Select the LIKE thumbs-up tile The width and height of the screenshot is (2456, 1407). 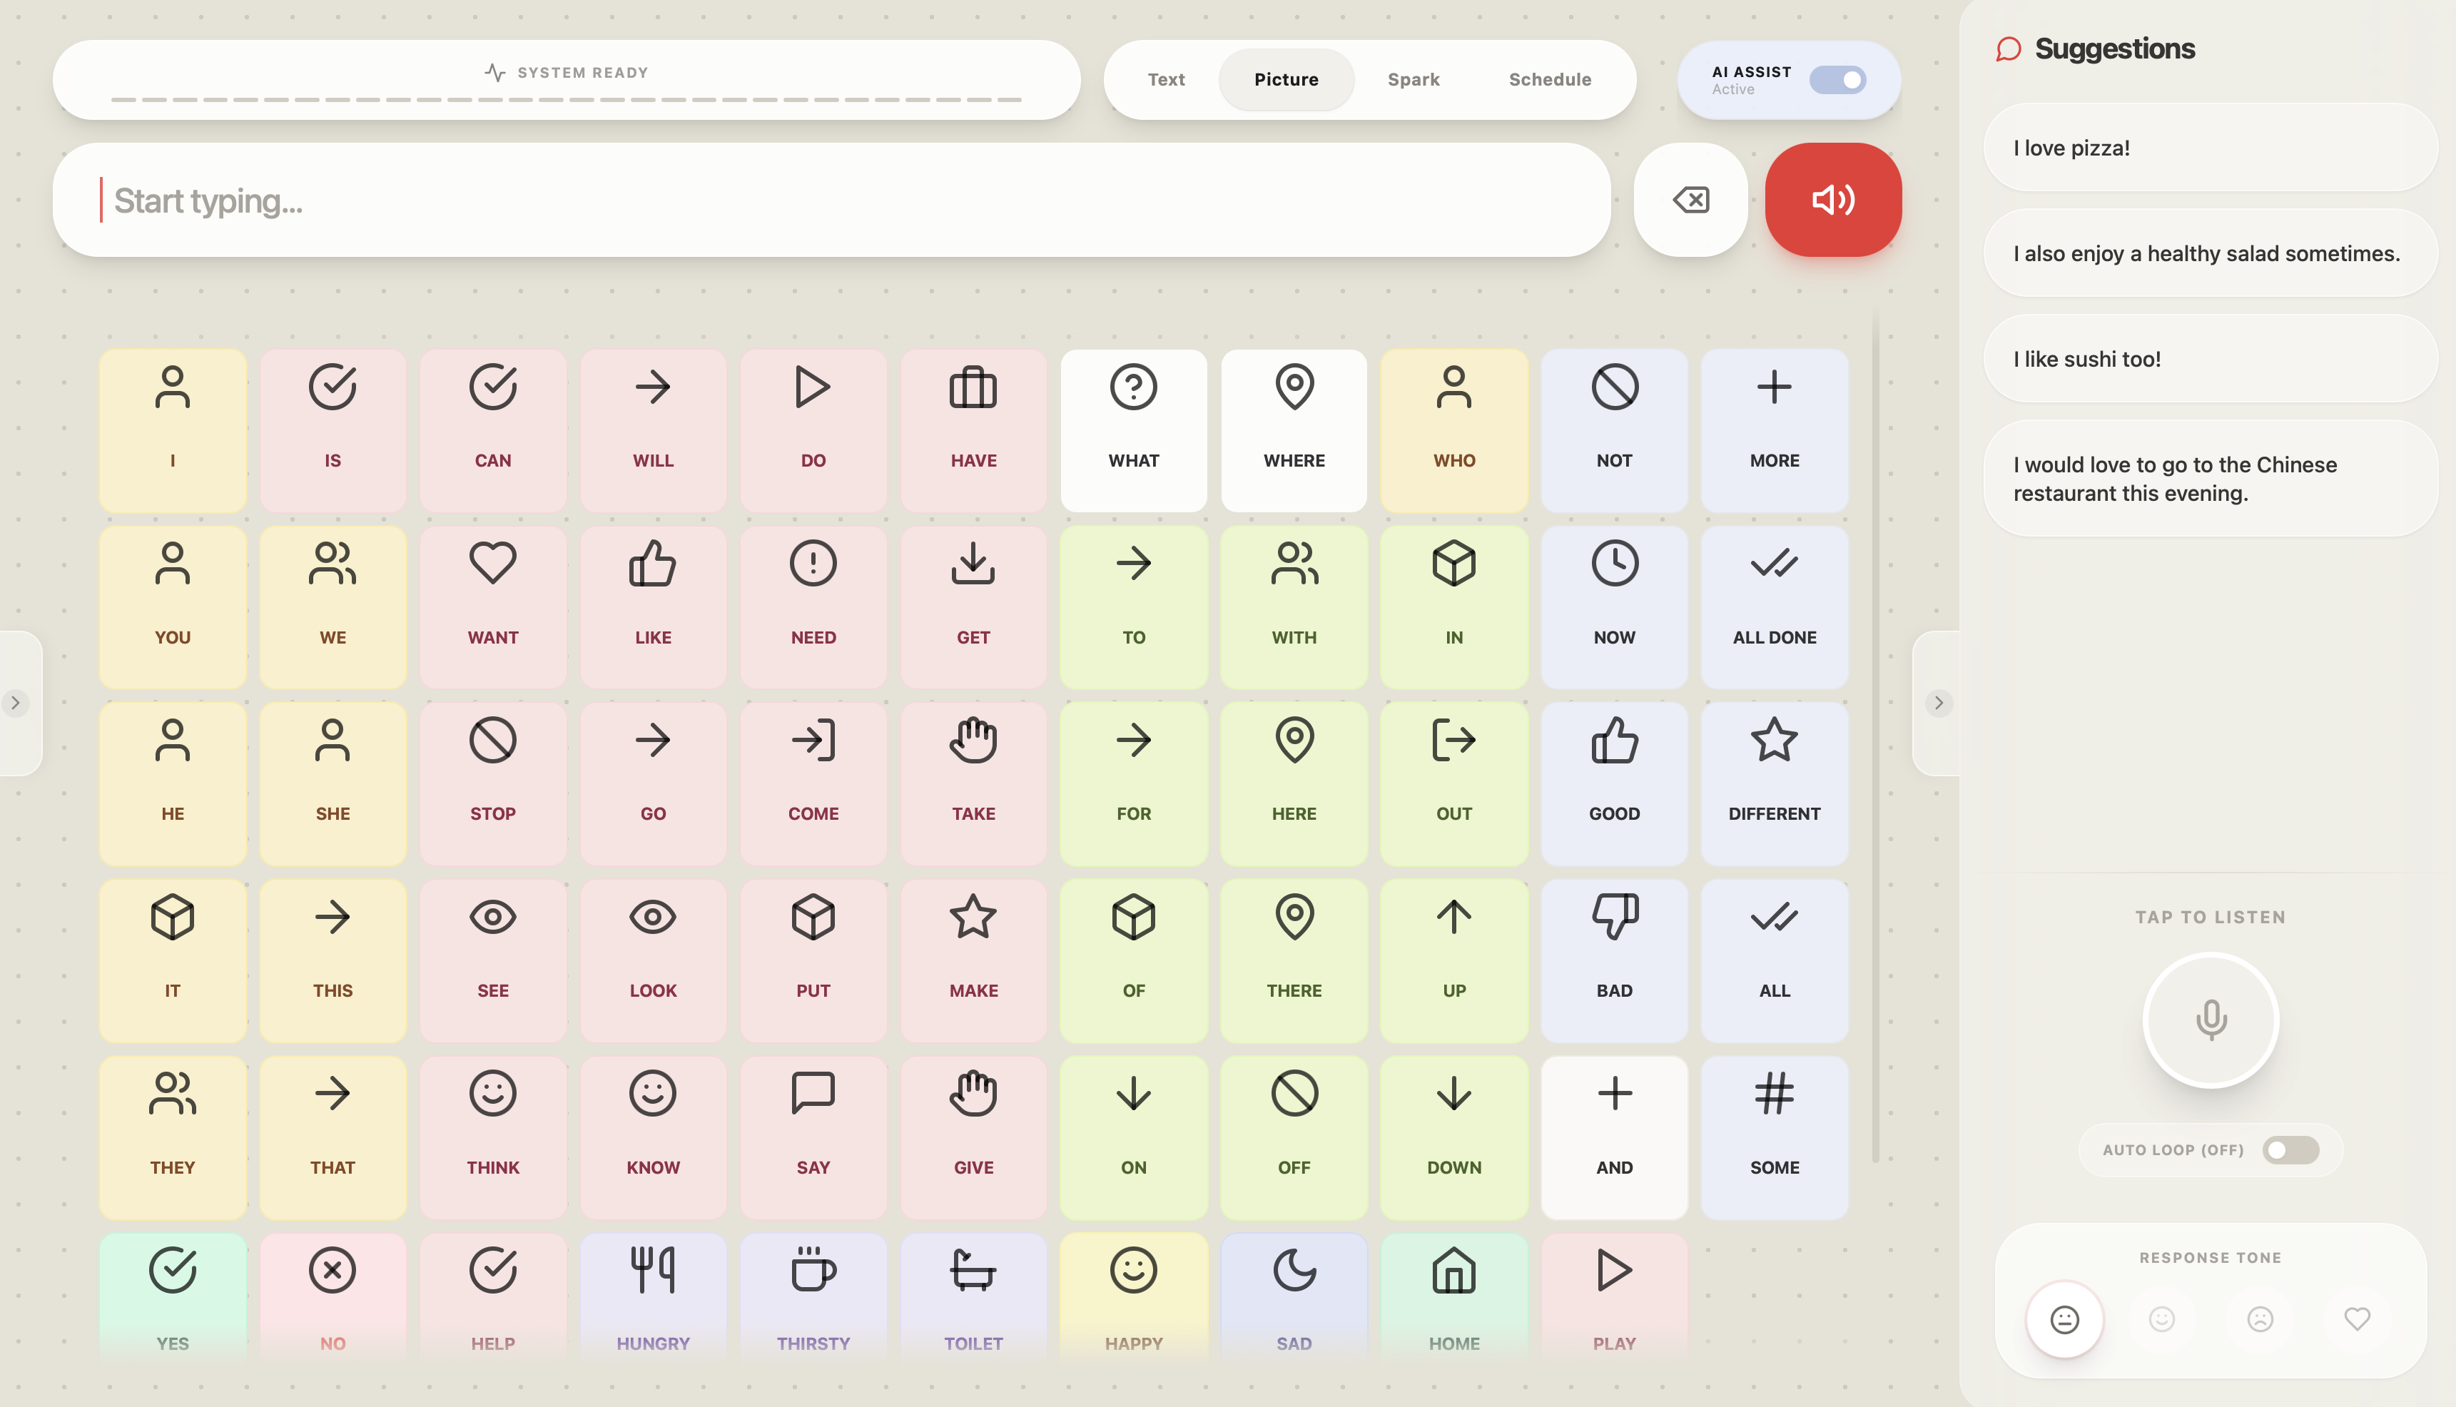[x=653, y=607]
